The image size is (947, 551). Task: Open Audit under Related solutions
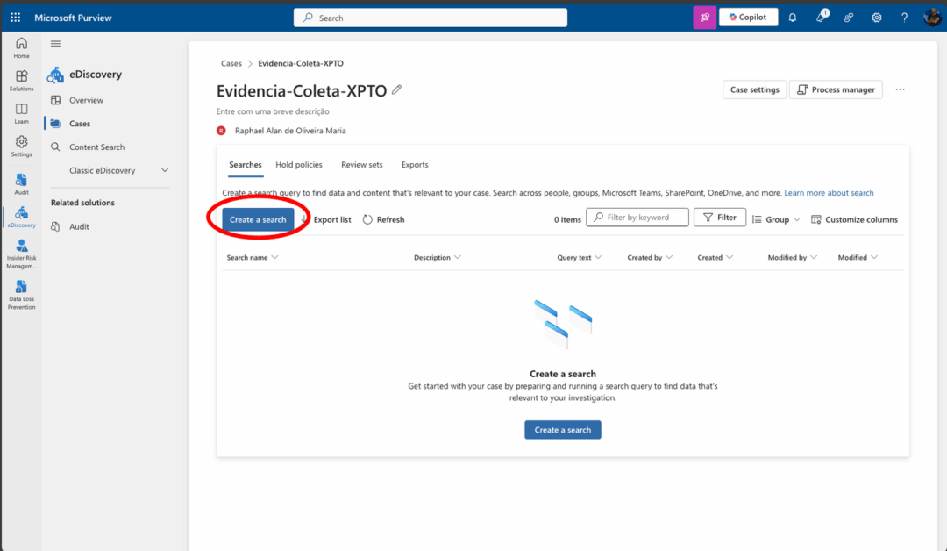79,226
